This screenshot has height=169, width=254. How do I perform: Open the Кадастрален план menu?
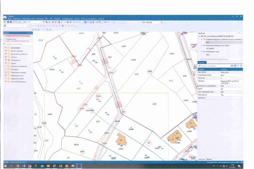click(28, 19)
